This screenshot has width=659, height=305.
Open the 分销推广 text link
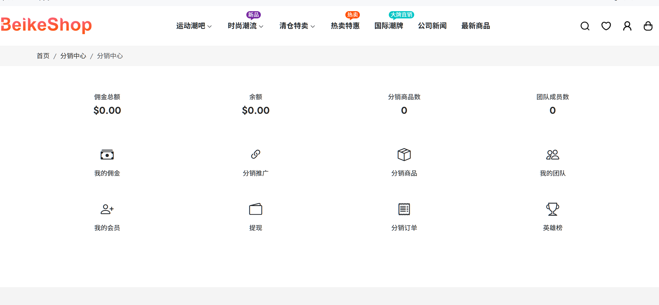pyautogui.click(x=256, y=173)
